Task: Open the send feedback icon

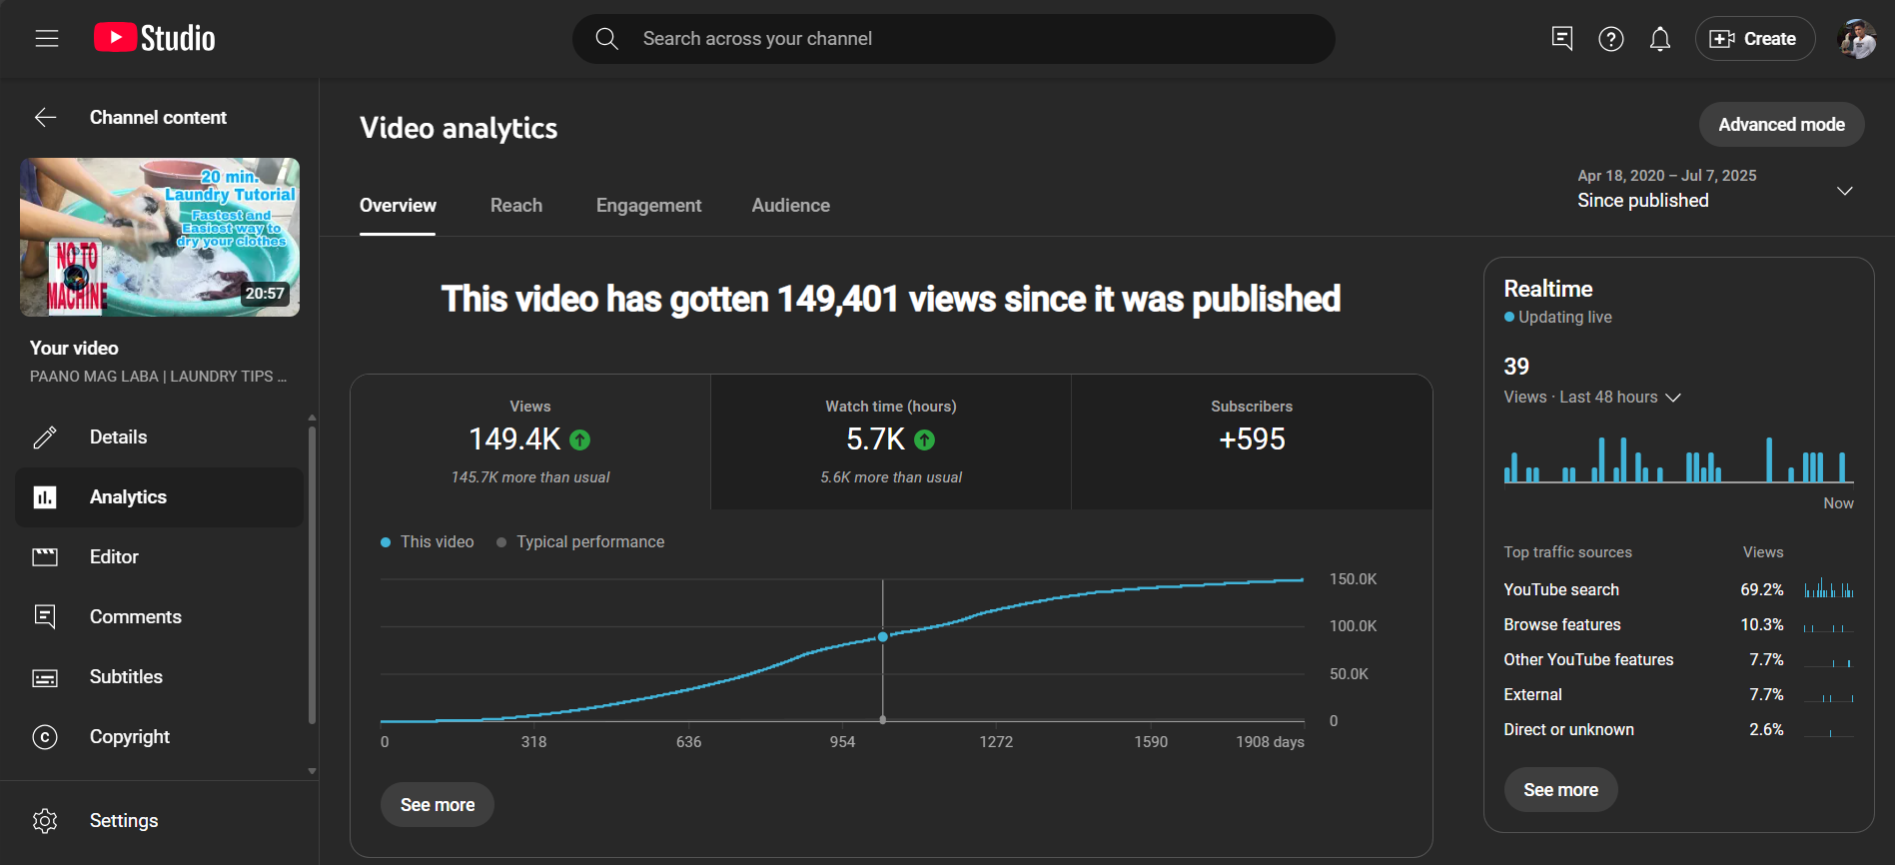Action: tap(1562, 39)
